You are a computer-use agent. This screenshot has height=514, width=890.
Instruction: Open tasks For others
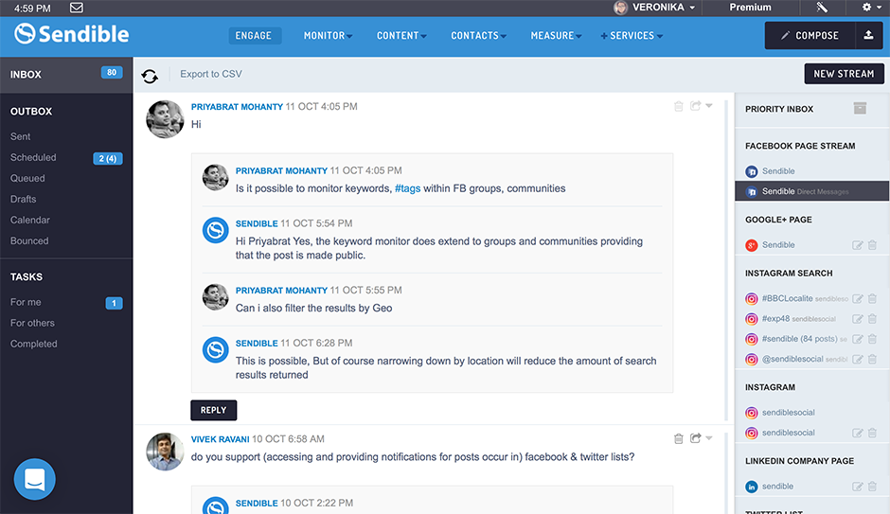(32, 323)
